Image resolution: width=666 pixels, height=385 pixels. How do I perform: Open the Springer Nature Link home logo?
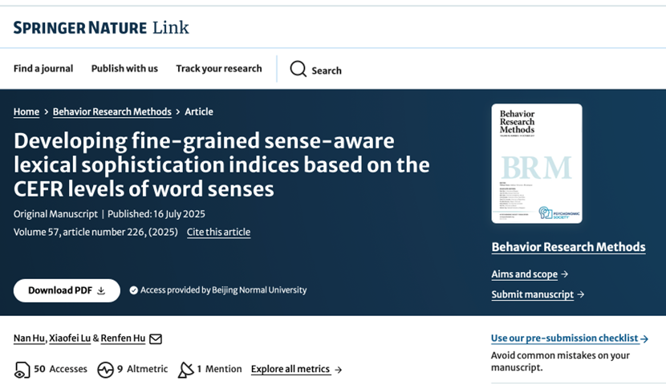tap(101, 28)
